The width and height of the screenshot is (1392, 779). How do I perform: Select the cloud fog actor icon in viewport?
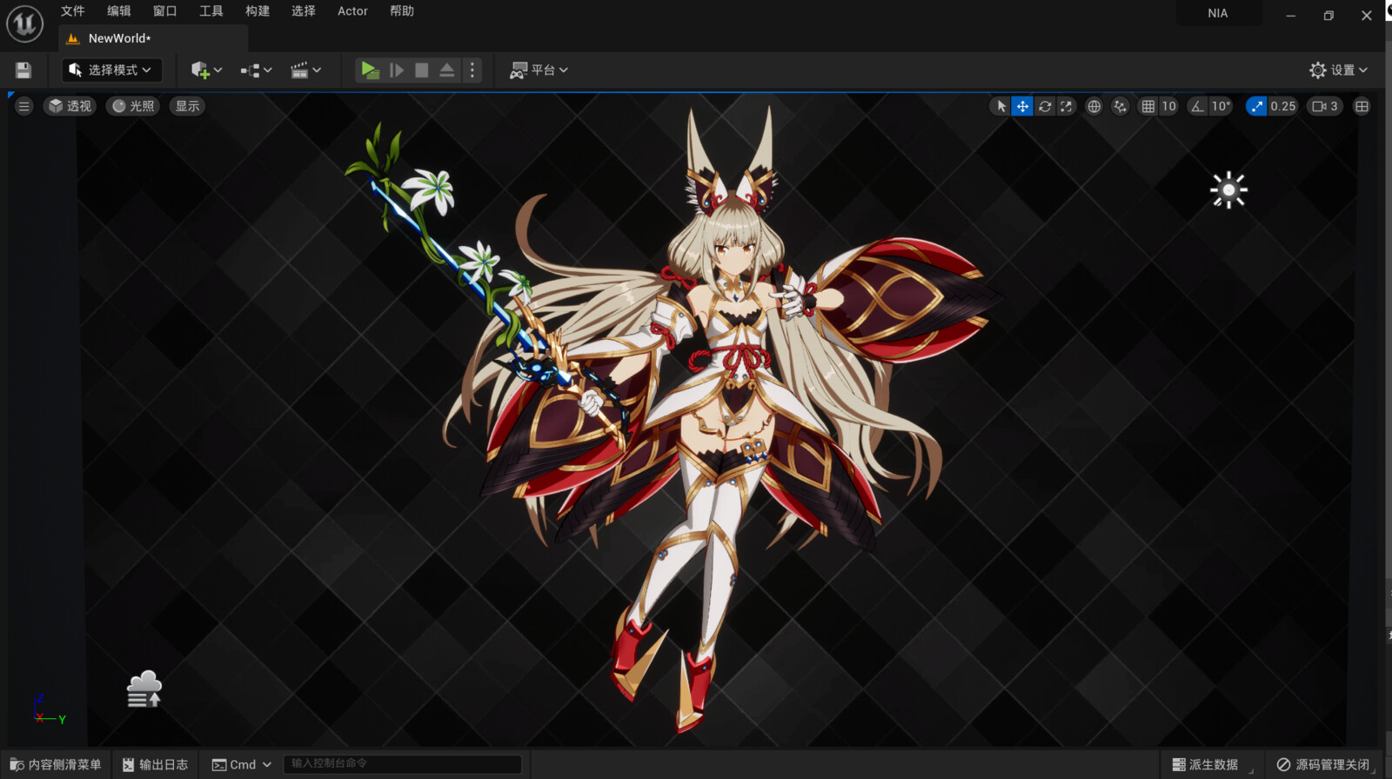coord(144,689)
